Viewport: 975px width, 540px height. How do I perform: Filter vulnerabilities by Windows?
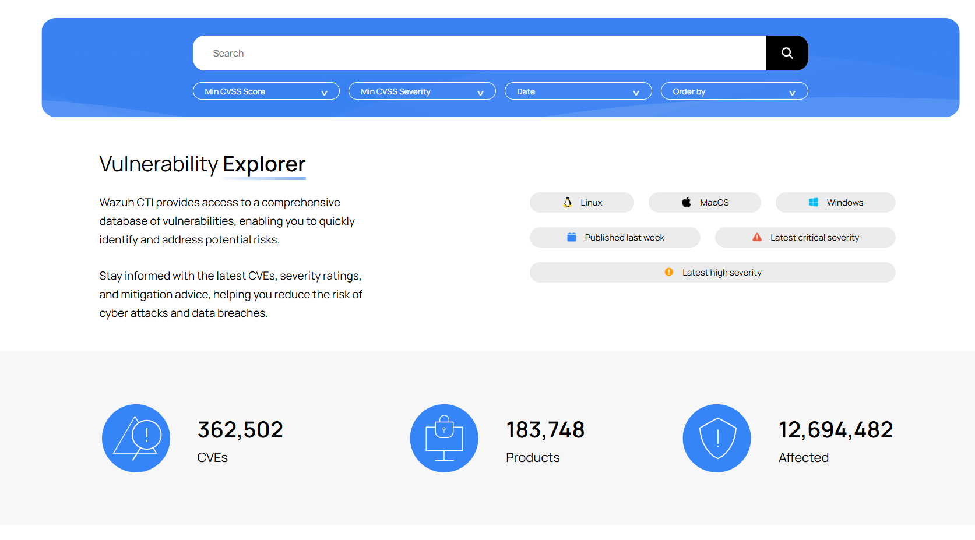click(835, 202)
